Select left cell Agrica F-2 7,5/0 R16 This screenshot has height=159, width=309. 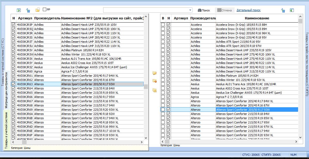click(102, 71)
